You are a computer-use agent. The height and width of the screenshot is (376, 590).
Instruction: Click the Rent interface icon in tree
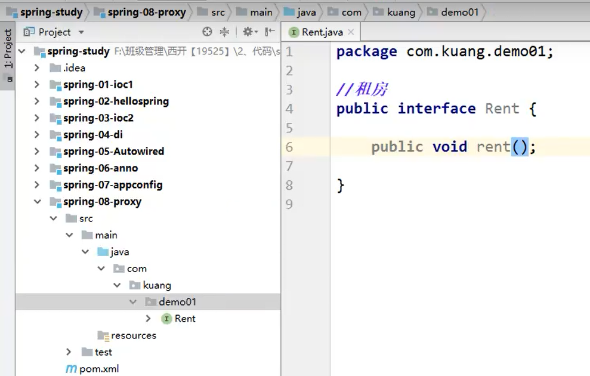click(166, 319)
